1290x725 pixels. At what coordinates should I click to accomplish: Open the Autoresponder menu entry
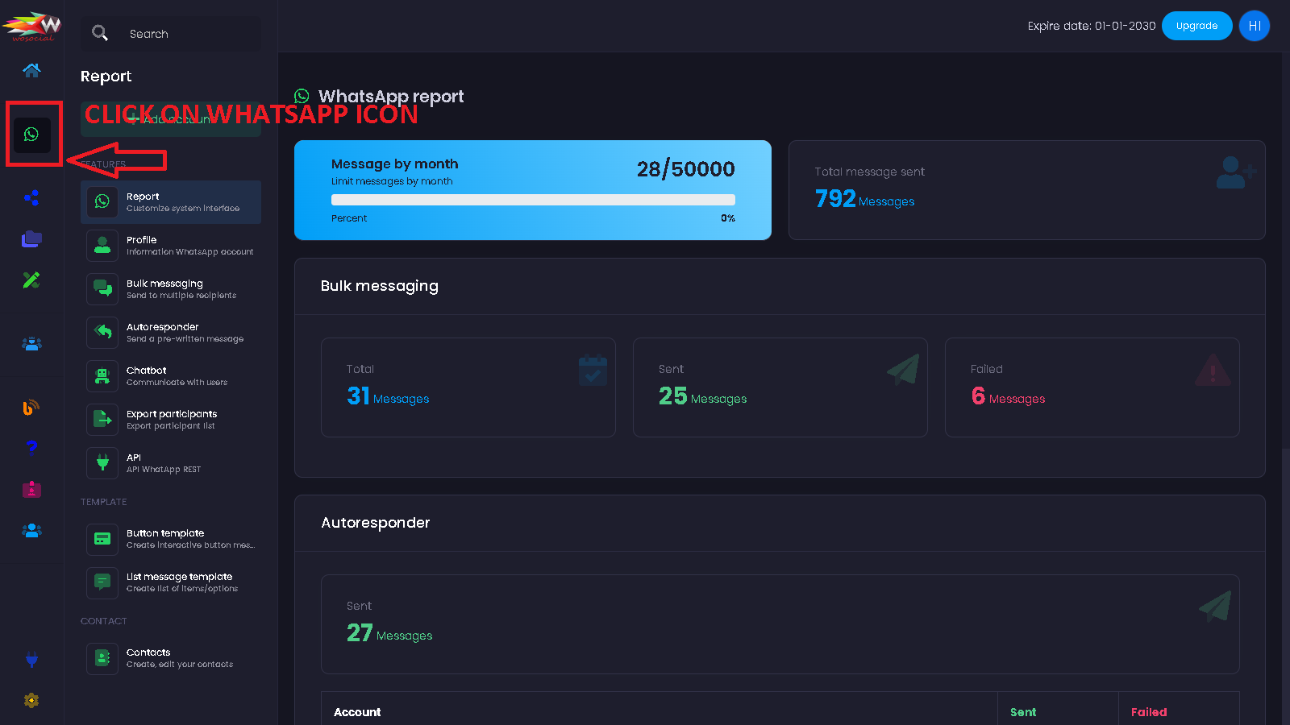click(x=171, y=332)
